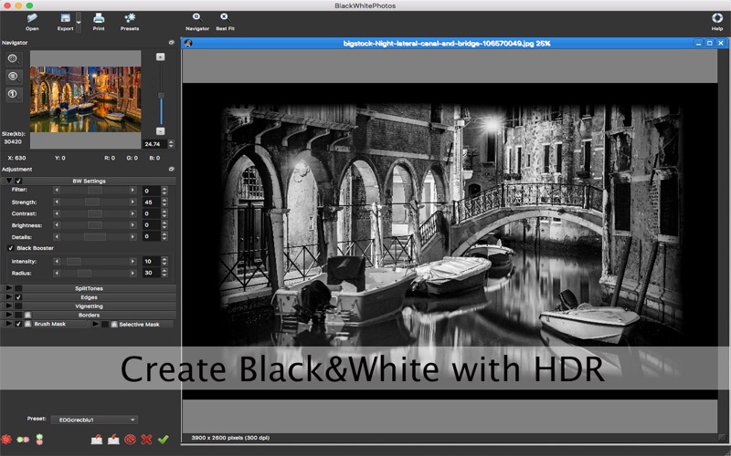
Task: Click the zoom-out magnifier in the Navigator panel
Action: coord(13,77)
